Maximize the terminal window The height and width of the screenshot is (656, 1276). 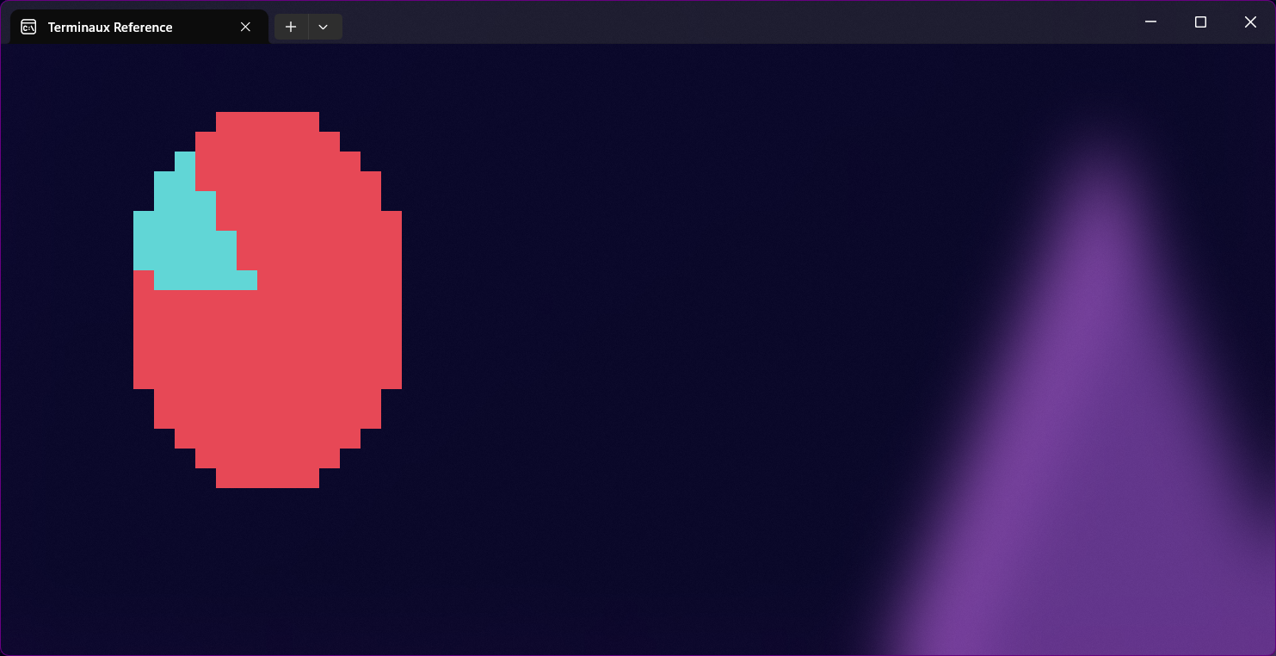[1200, 22]
